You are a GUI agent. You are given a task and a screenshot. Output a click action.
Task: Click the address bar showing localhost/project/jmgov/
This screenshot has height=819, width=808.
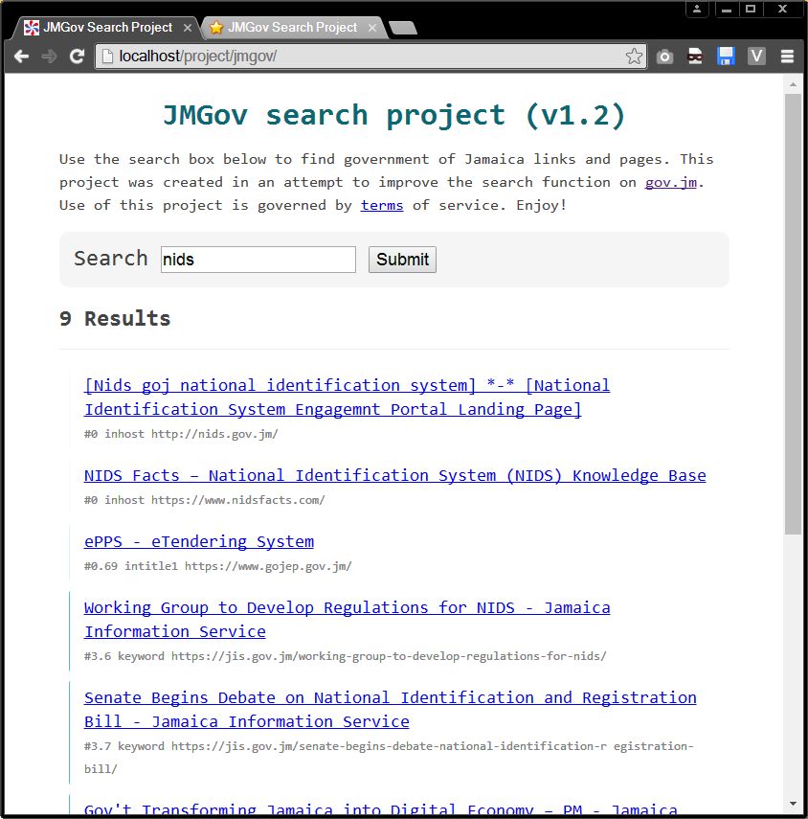click(x=370, y=56)
